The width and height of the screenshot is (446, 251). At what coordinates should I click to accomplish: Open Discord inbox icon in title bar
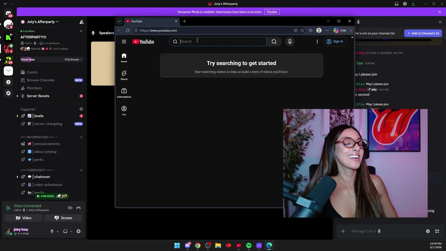(397, 4)
